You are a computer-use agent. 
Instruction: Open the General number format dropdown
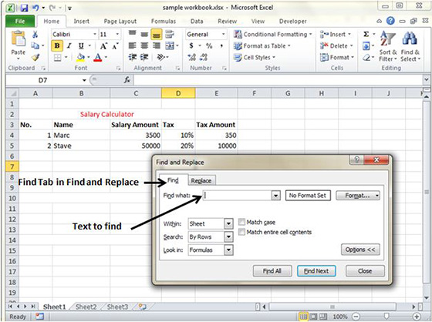click(x=223, y=34)
